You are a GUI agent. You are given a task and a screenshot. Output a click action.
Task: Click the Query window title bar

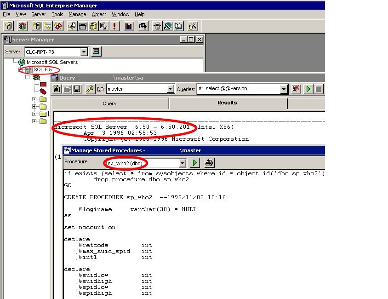click(x=188, y=78)
